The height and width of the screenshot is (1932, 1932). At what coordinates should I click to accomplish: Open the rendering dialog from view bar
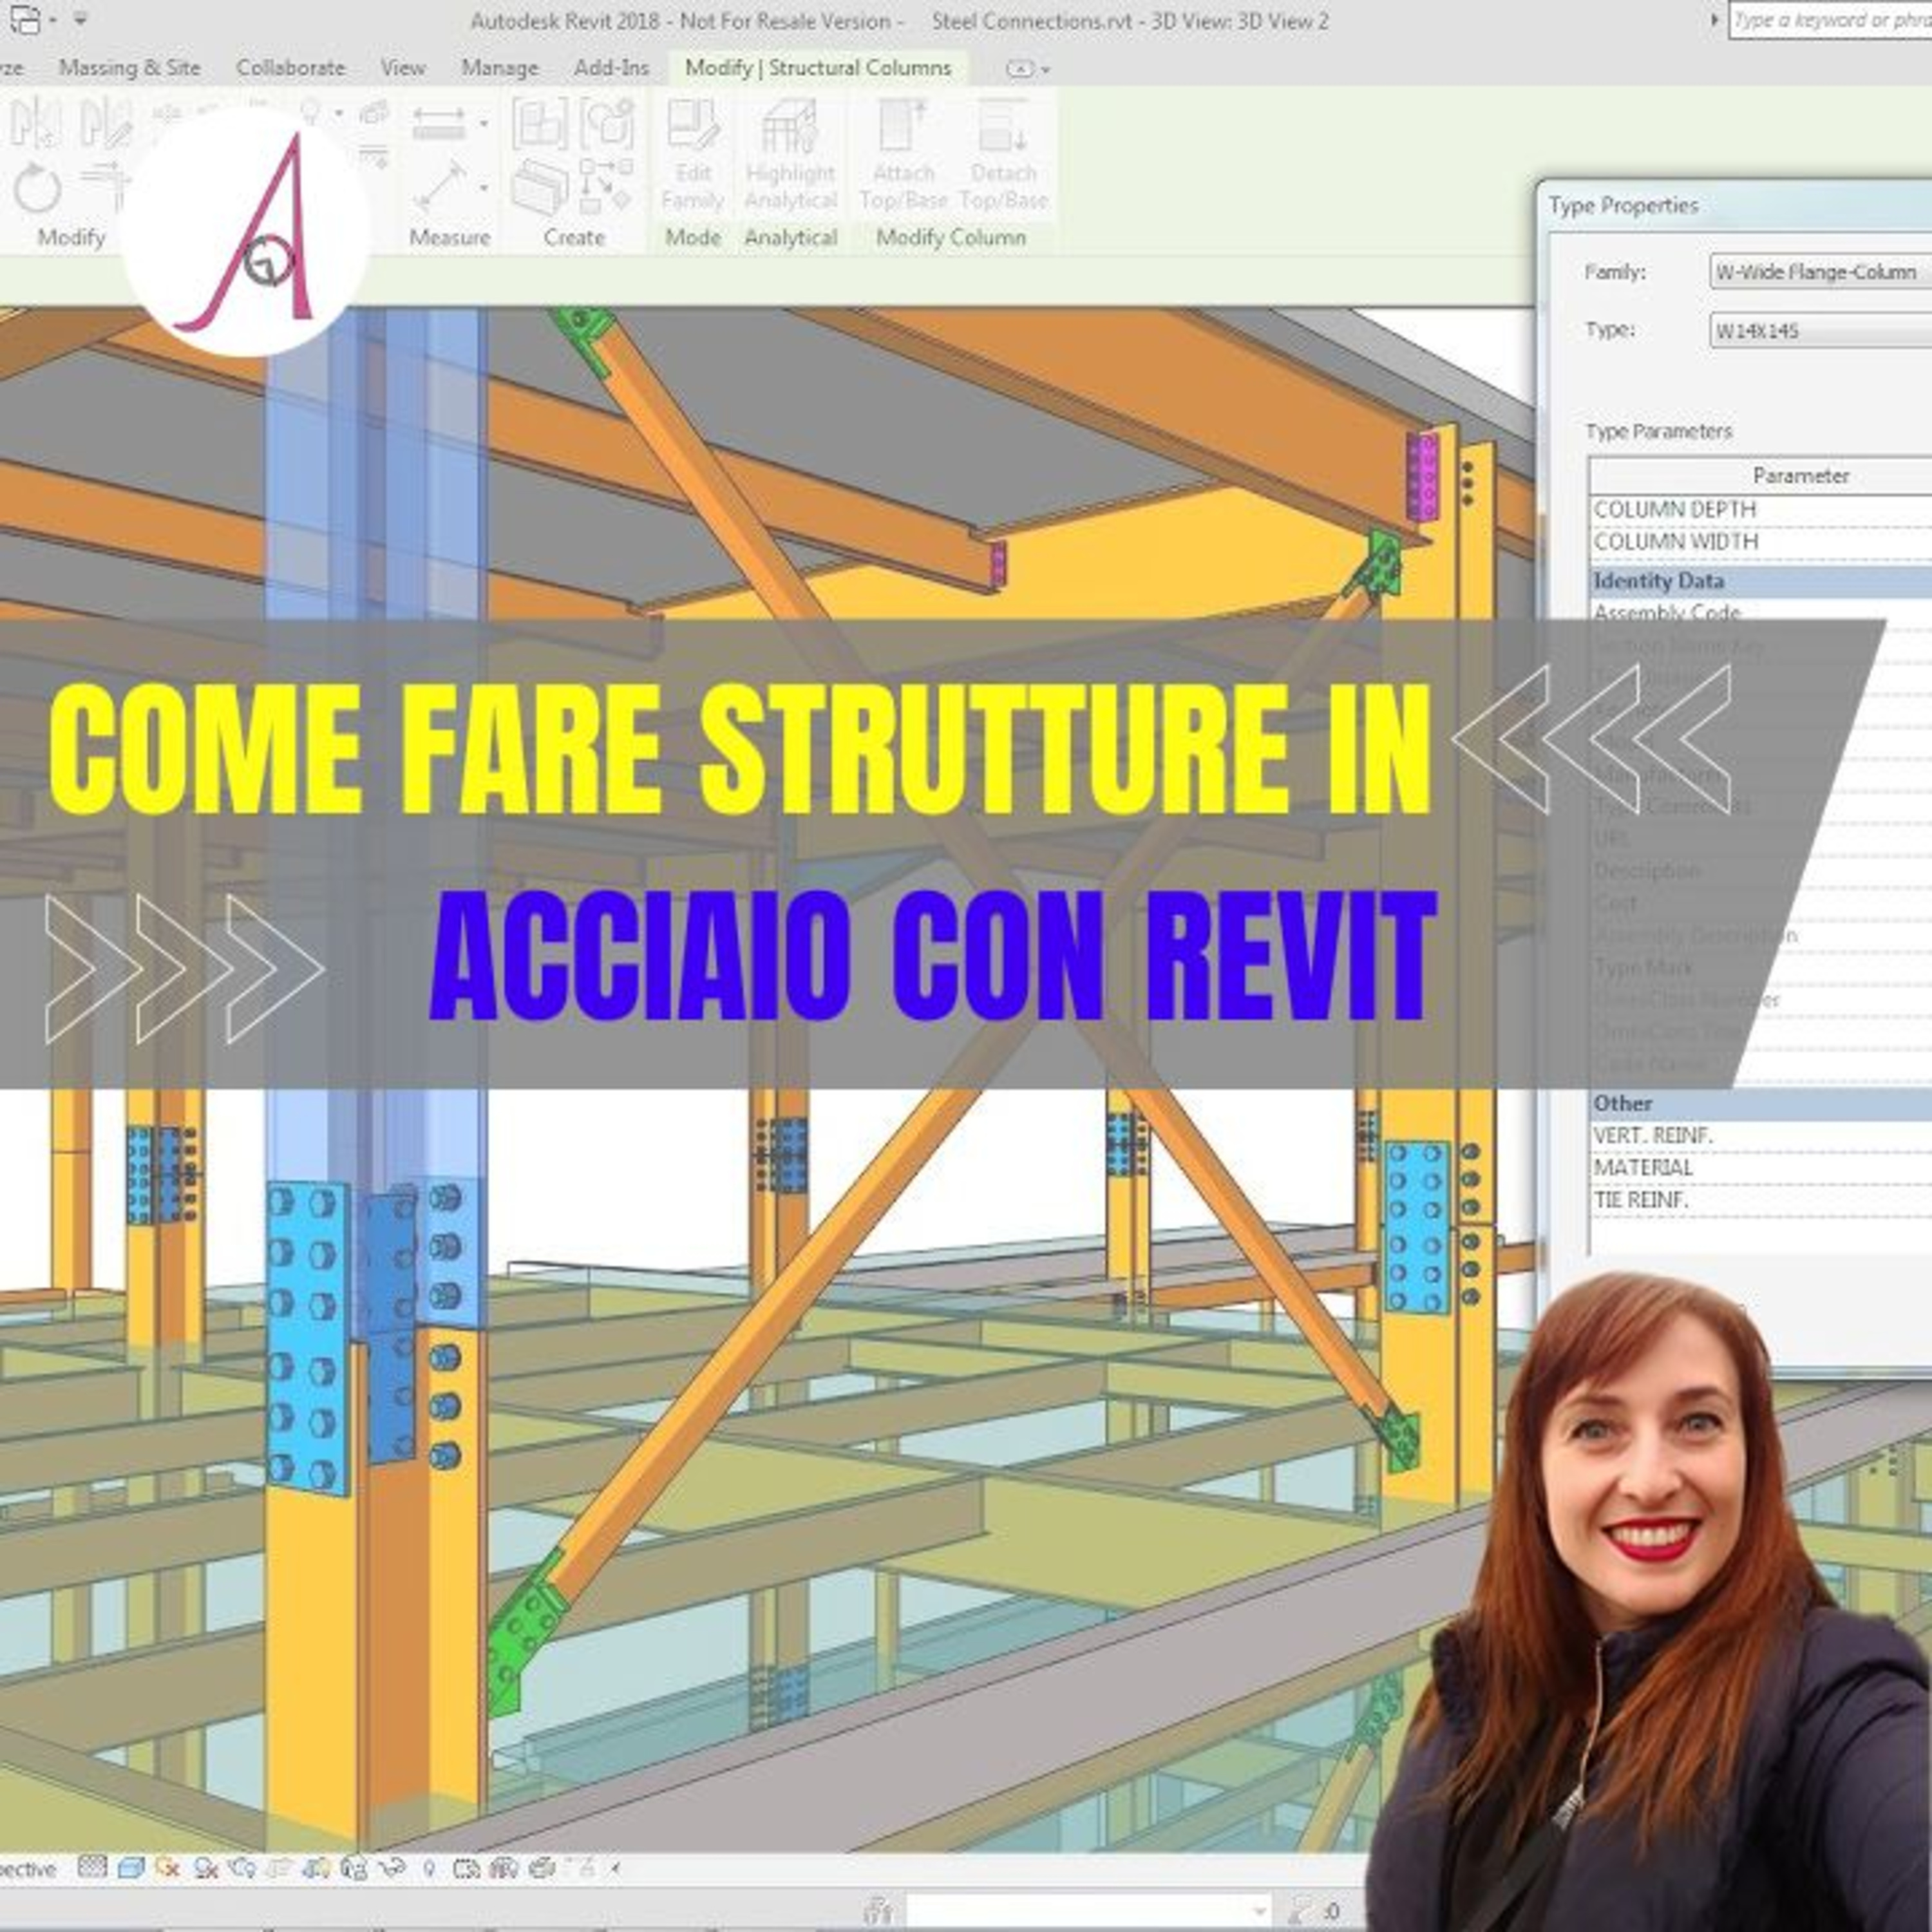click(x=243, y=1868)
